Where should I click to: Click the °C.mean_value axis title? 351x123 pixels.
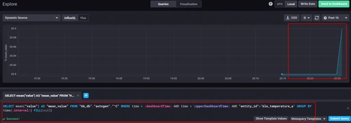point(6,53)
